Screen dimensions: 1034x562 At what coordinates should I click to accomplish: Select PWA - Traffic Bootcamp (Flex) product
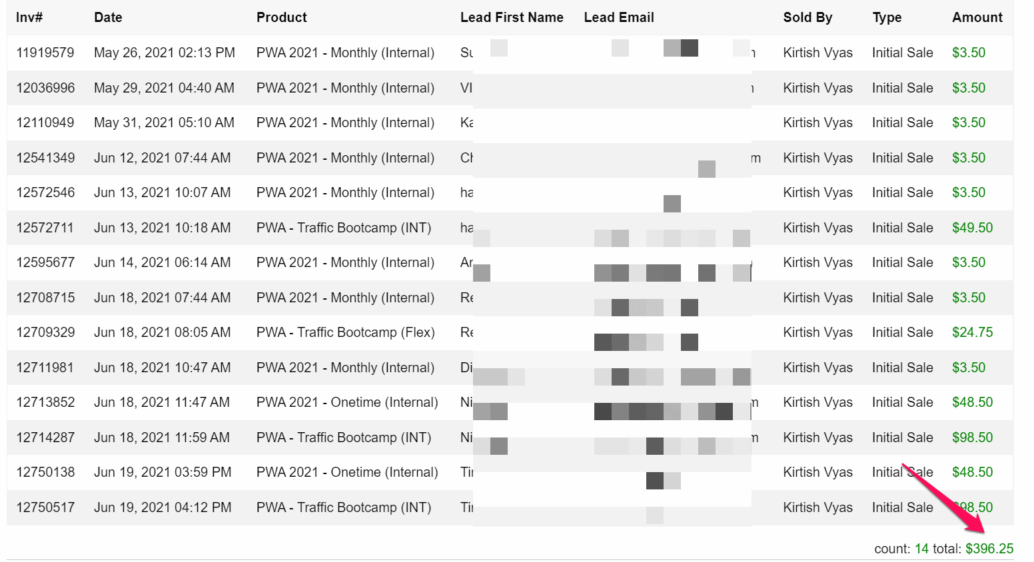(345, 332)
